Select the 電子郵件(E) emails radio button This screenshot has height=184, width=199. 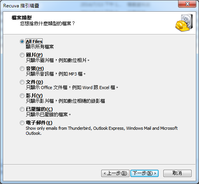tap(22, 123)
